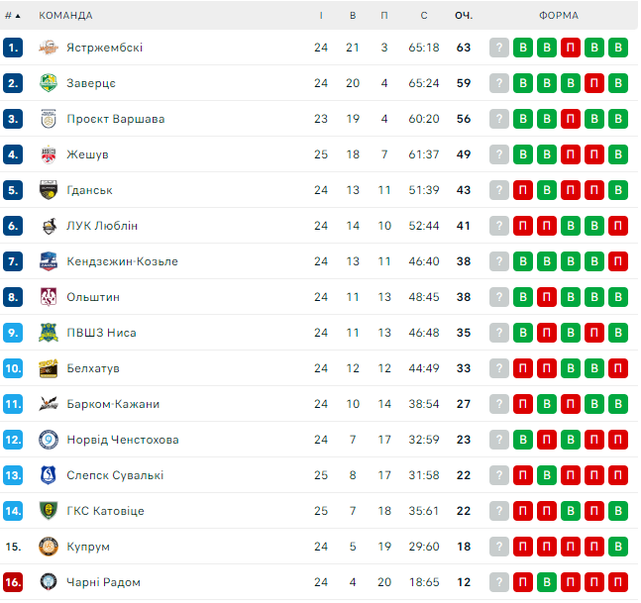Image resolution: width=641 pixels, height=603 pixels.
Task: Click Ястржембскі's gray upcoming match badge
Action: [499, 48]
